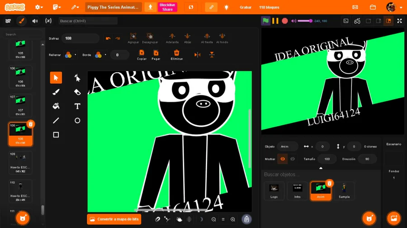The image size is (407, 228).
Task: Open the settings gear dropdown
Action: [x=39, y=7]
